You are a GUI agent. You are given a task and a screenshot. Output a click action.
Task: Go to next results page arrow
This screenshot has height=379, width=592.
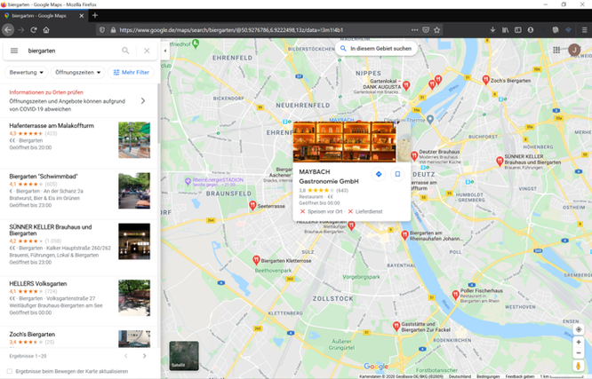pos(144,356)
